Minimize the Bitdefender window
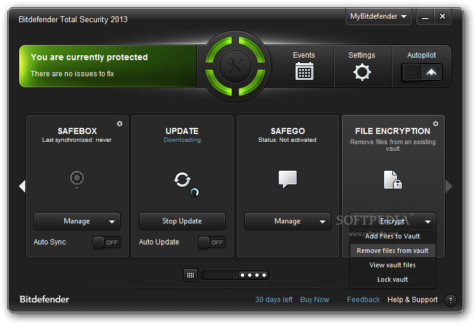This screenshot has width=476, height=325. pyautogui.click(x=425, y=17)
